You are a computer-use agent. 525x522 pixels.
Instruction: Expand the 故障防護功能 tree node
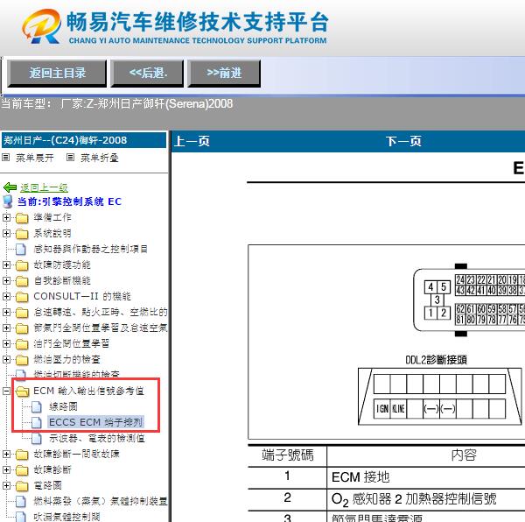[x=6, y=265]
